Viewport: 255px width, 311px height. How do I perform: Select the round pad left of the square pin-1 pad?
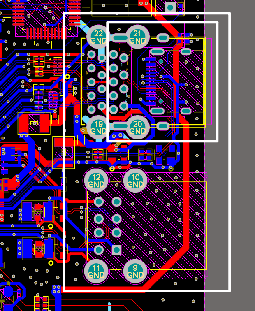click(99, 250)
